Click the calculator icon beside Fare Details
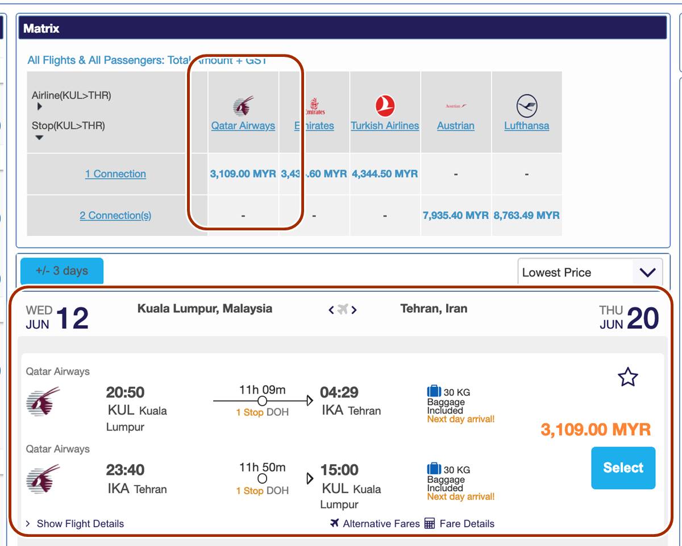682x546 pixels. [430, 523]
